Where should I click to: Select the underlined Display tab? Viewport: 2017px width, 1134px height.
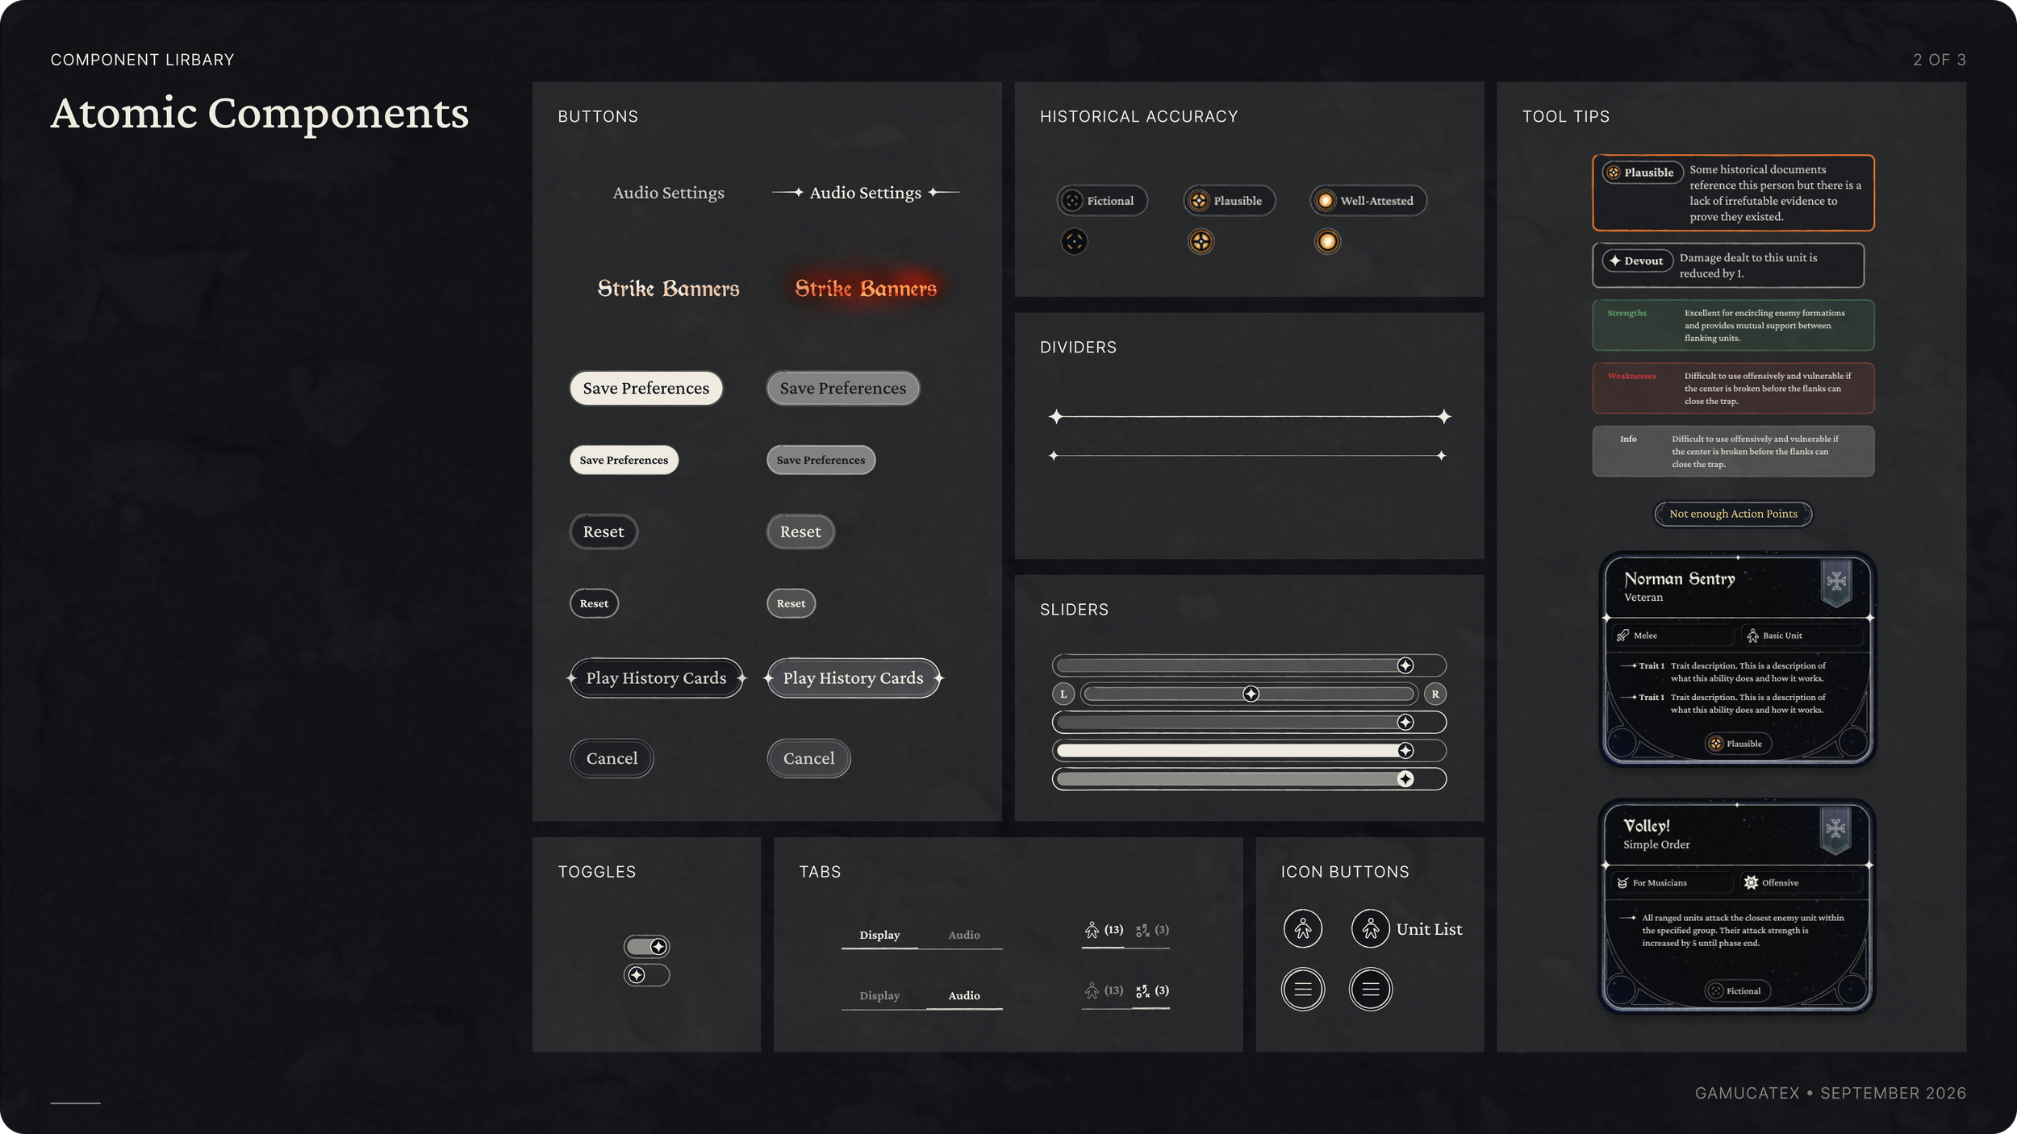click(879, 936)
